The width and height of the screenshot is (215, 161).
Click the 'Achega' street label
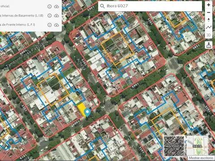tap(81, 64)
